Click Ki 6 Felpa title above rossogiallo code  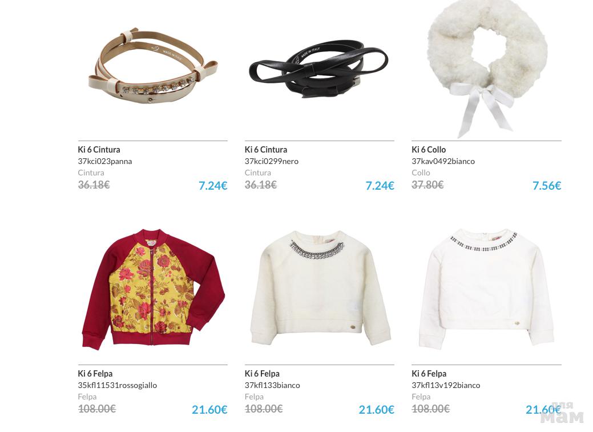tap(95, 374)
